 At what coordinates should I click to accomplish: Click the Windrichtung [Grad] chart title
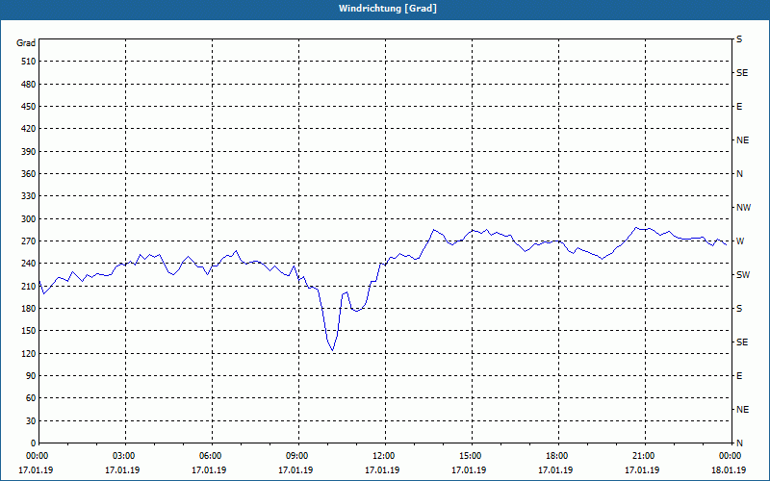coord(388,9)
